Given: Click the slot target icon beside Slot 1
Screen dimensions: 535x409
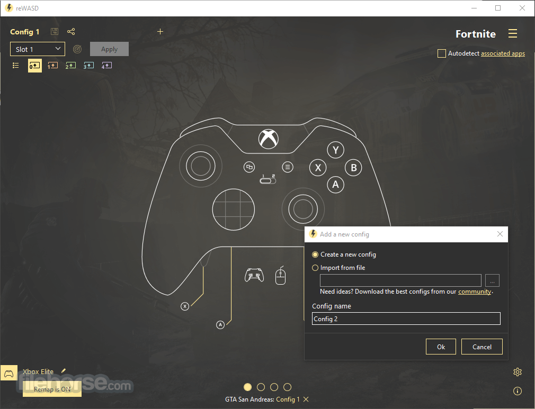Looking at the screenshot, I should [x=77, y=49].
